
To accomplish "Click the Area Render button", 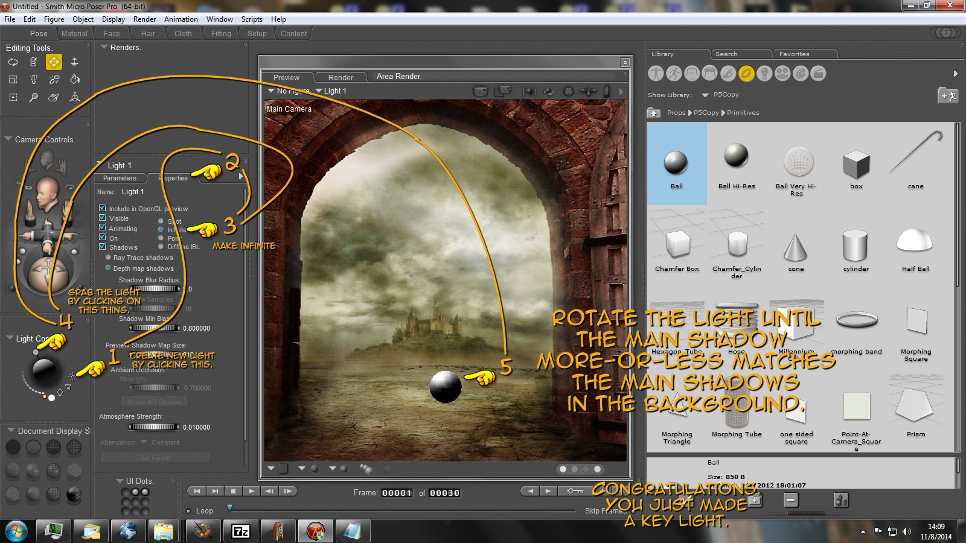I will [x=398, y=77].
